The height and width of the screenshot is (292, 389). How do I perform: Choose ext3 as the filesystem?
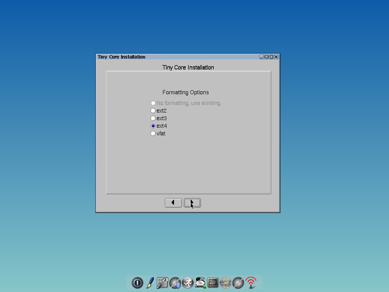point(153,118)
